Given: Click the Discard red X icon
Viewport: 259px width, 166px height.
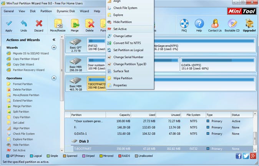Looking at the screenshot, I should [39, 23].
